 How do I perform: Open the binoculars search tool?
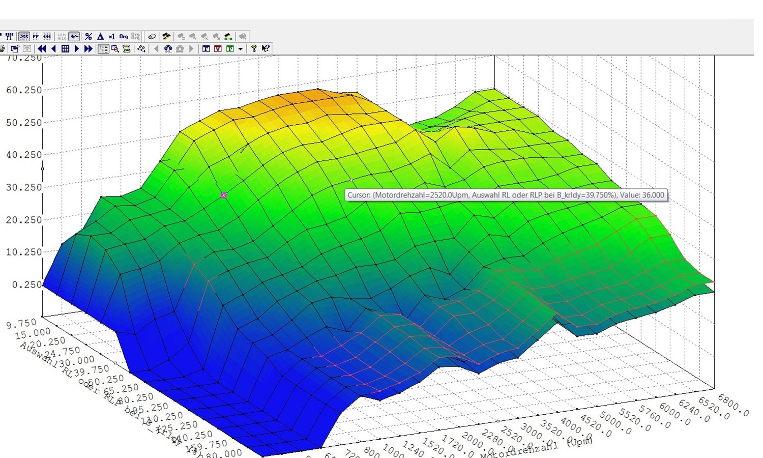point(168,49)
